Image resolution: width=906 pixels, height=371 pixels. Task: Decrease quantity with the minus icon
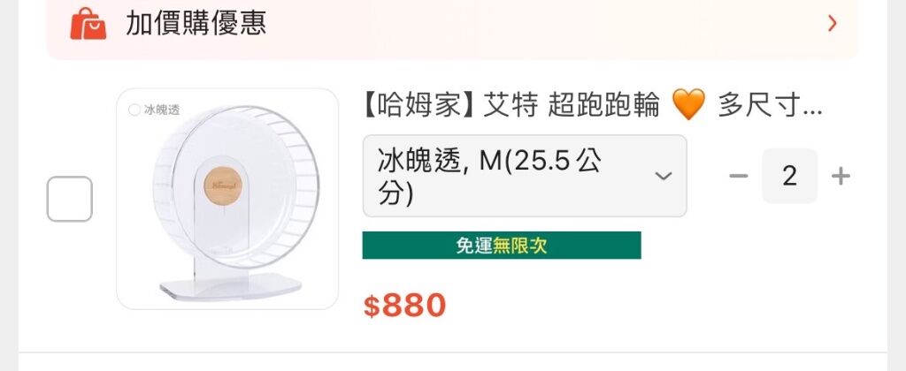738,176
